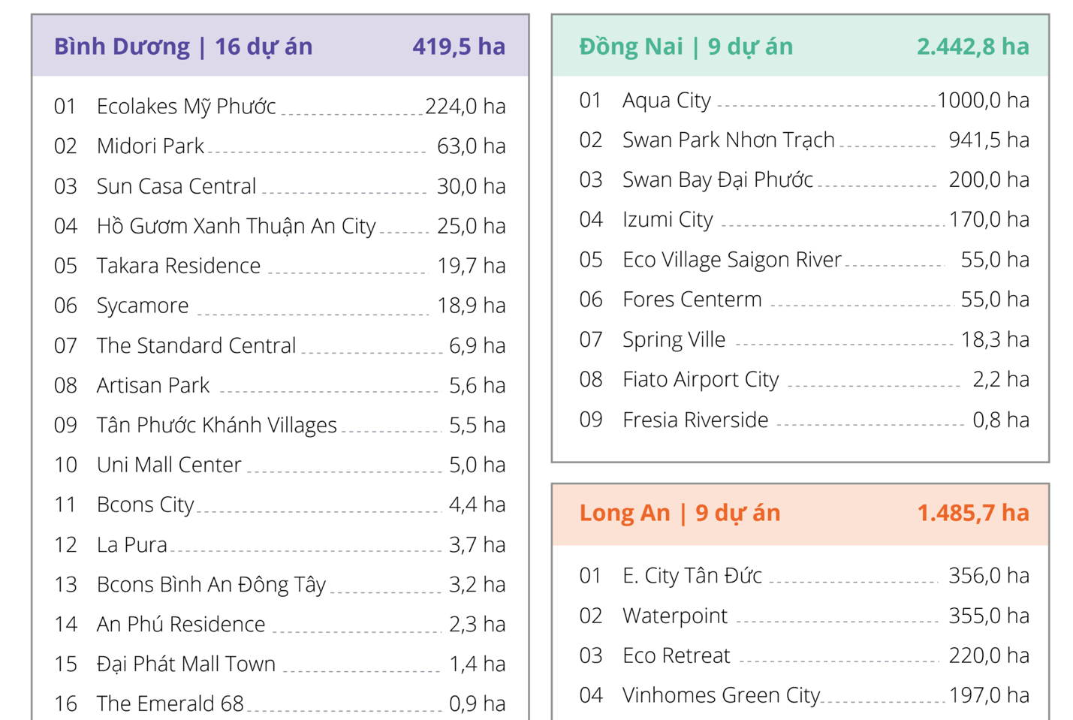Click the Bình Dương 16 dự án header
Viewport: 1073px width, 720px height.
click(x=183, y=47)
